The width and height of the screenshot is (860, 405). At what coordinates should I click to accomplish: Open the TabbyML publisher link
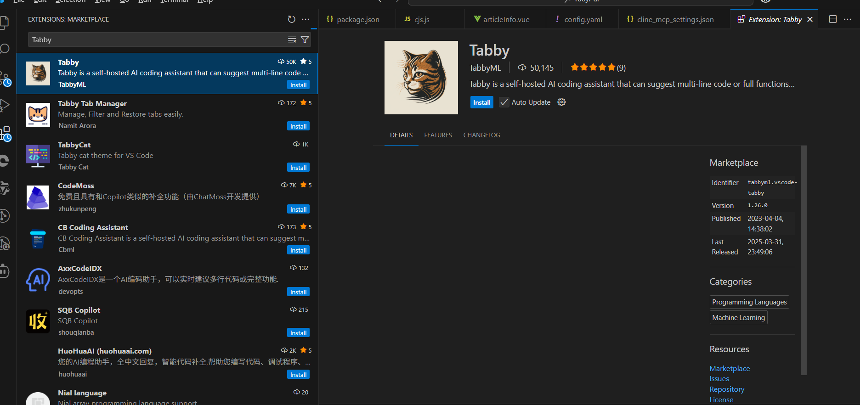[x=485, y=67]
